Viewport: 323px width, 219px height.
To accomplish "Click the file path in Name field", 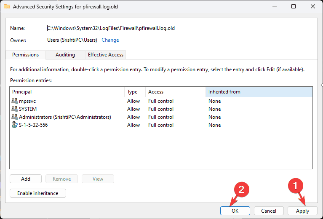I will 111,28.
